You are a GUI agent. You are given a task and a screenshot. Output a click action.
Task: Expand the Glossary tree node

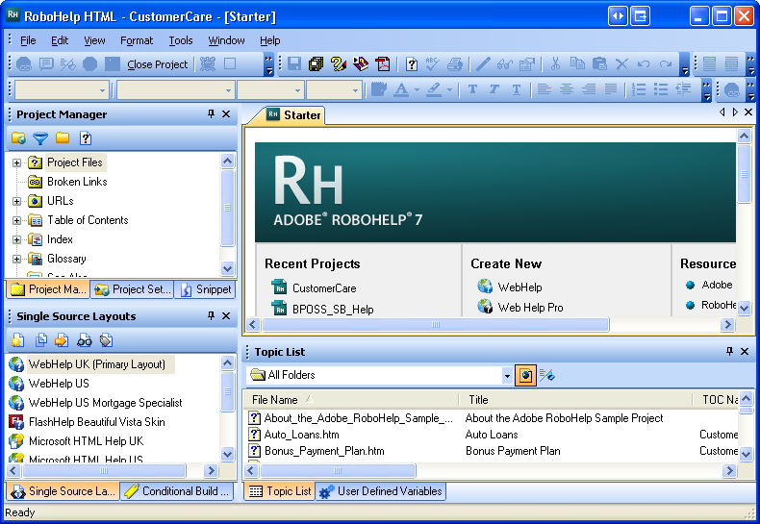[x=17, y=259]
